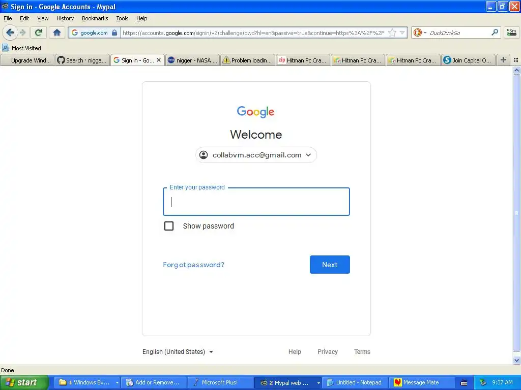Open the Terms footer link
The height and width of the screenshot is (390, 521).
(362, 351)
